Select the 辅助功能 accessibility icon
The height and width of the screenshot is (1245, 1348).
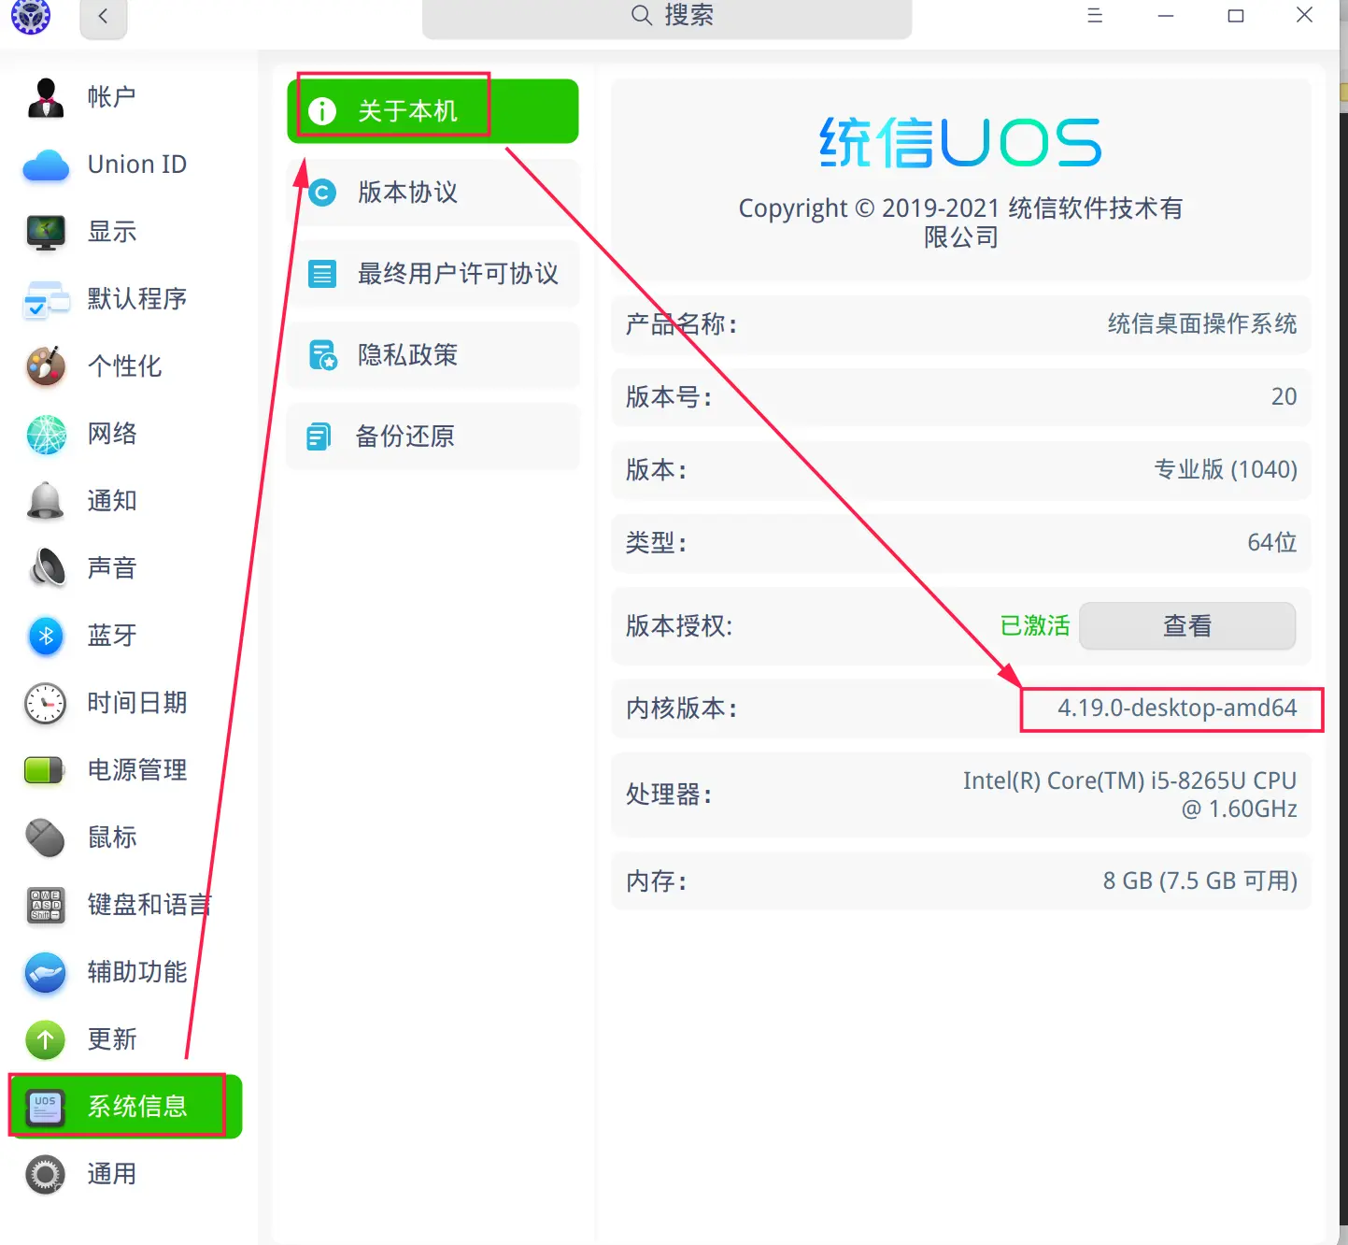(46, 972)
